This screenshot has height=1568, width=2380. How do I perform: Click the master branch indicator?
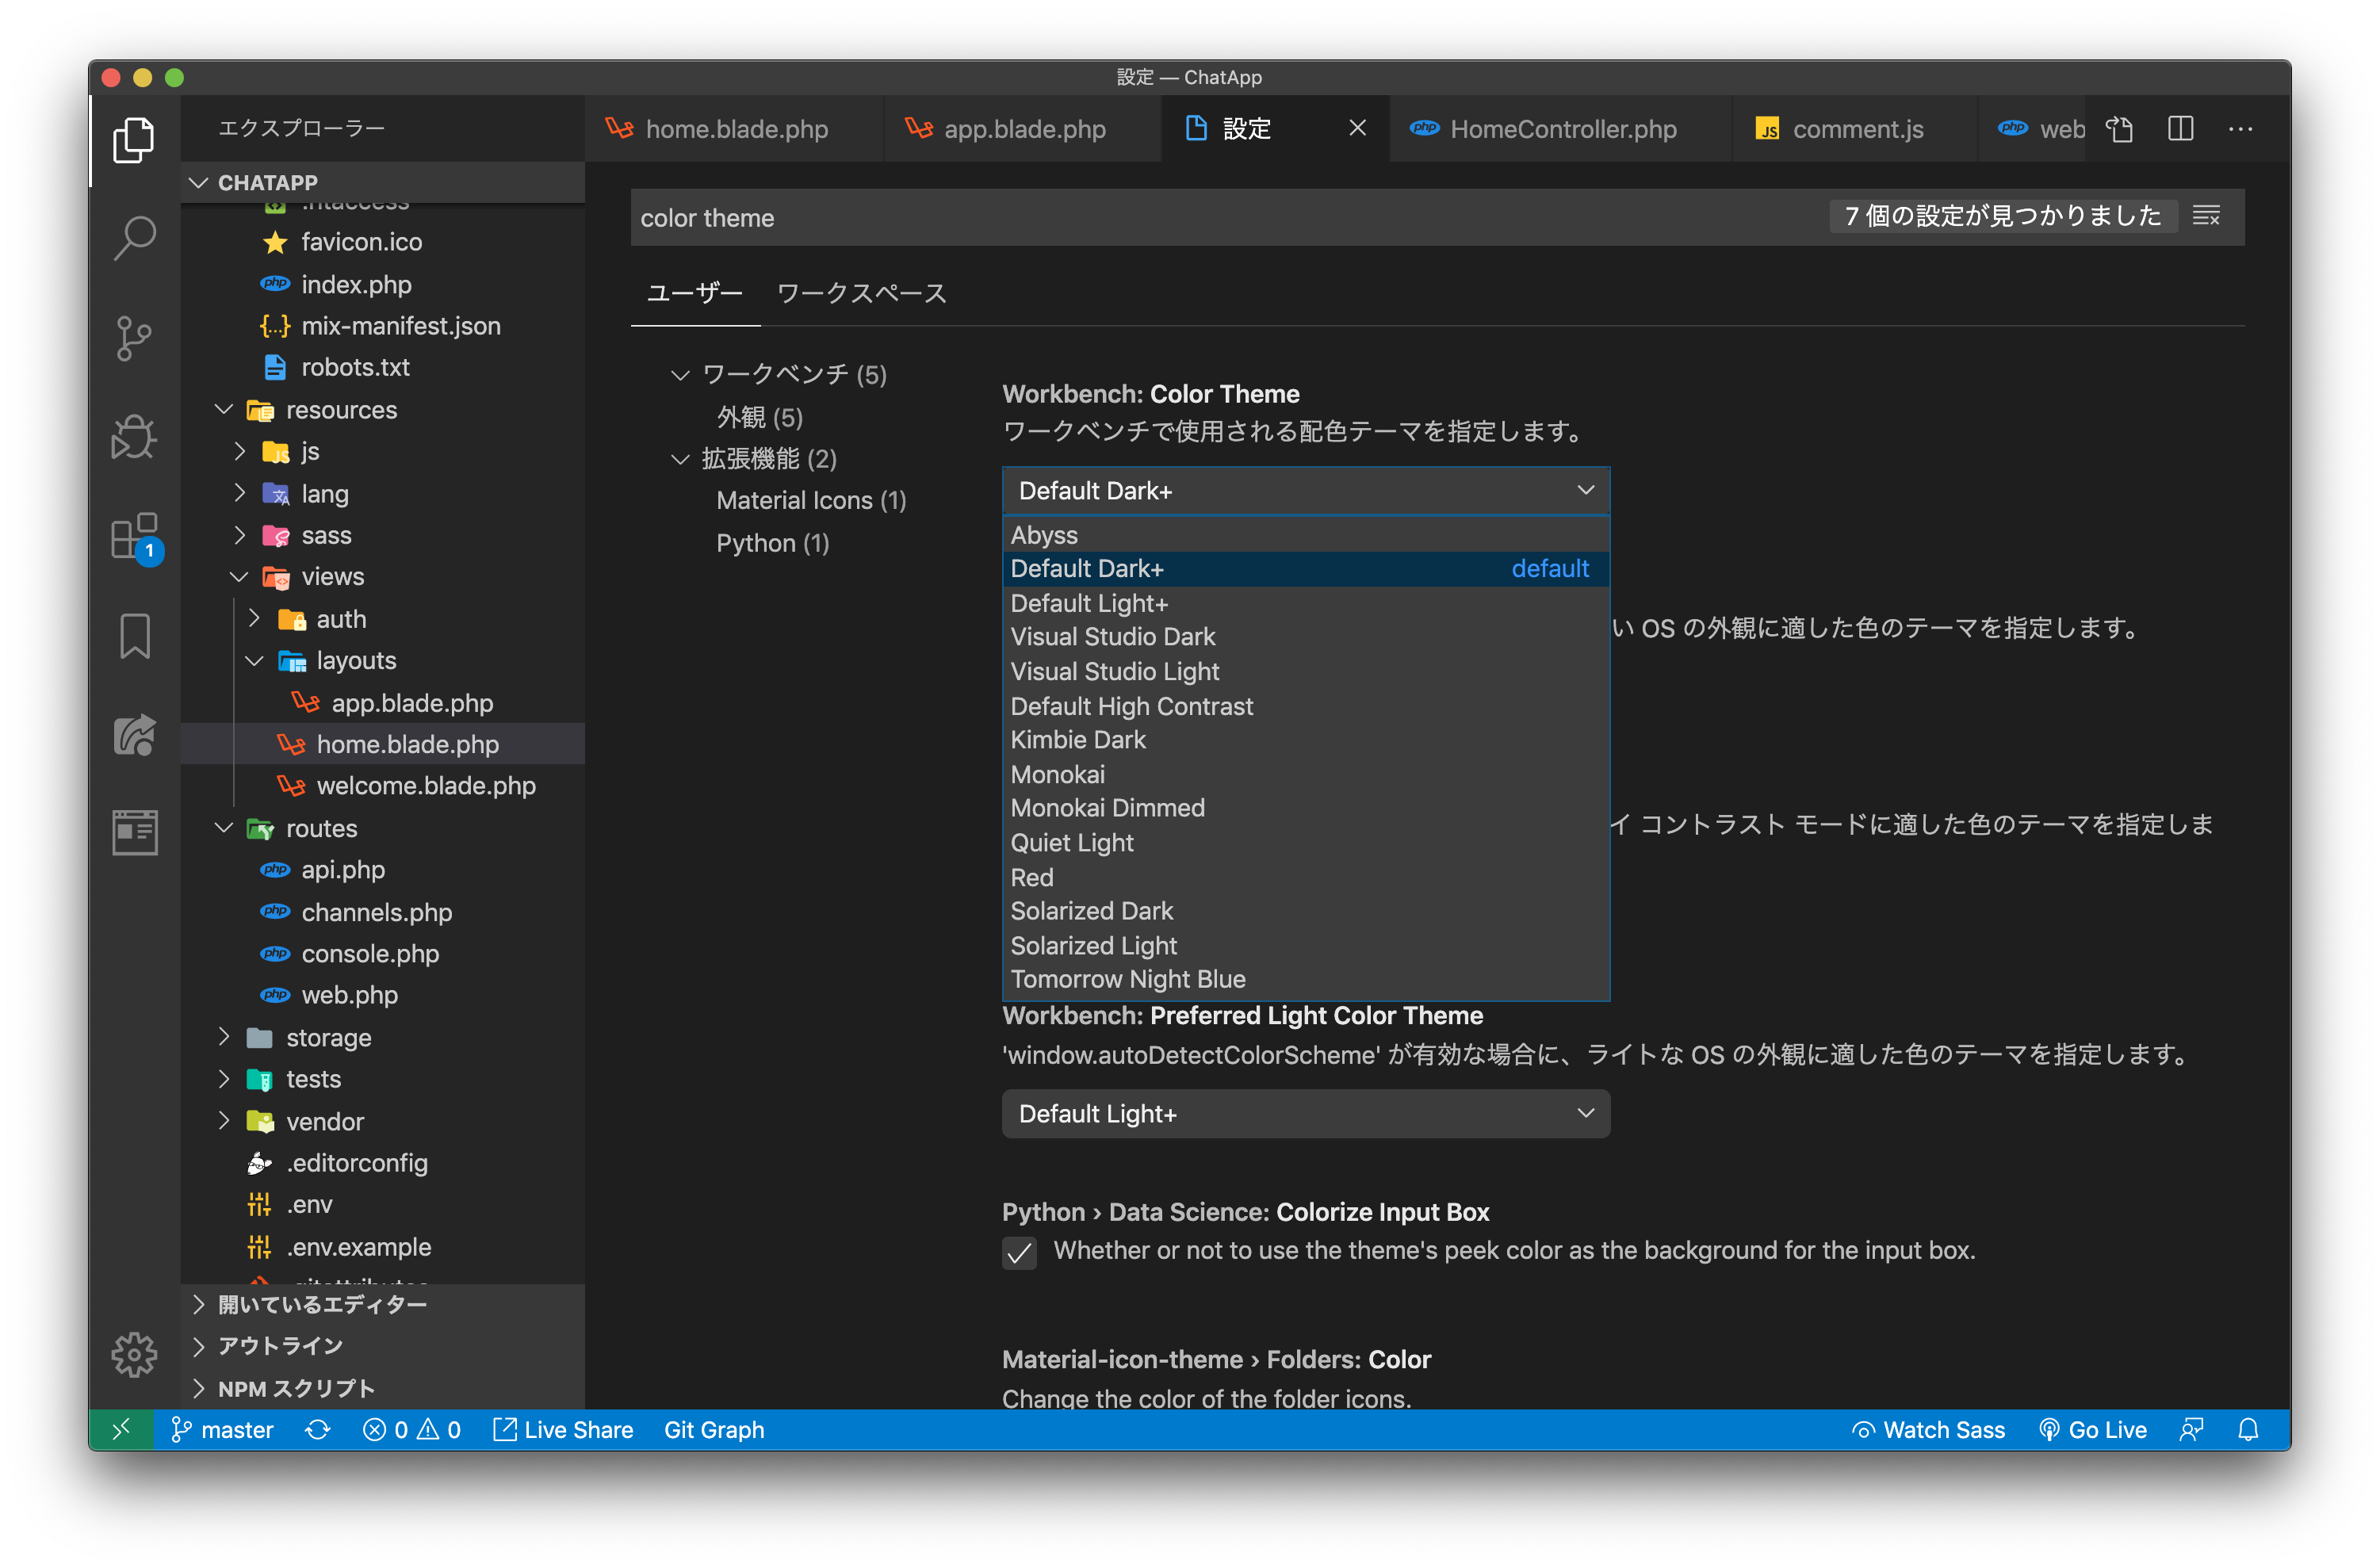click(223, 1430)
